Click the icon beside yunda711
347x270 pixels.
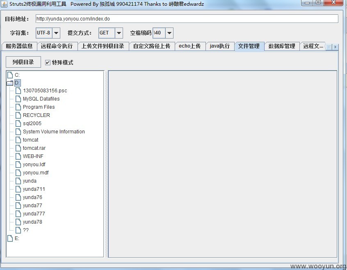tap(18, 189)
